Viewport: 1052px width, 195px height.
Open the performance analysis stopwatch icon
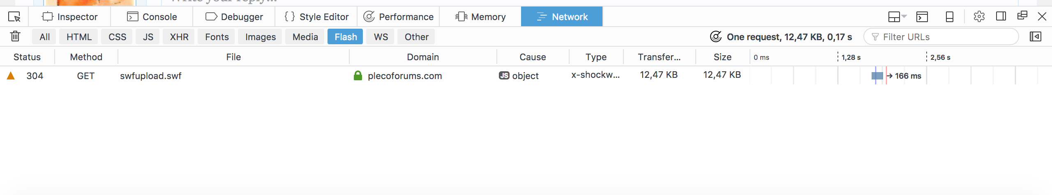click(x=715, y=37)
